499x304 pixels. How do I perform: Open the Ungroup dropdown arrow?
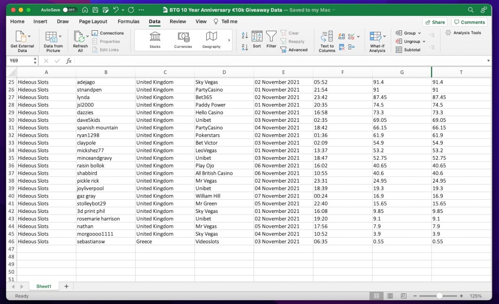(x=424, y=42)
